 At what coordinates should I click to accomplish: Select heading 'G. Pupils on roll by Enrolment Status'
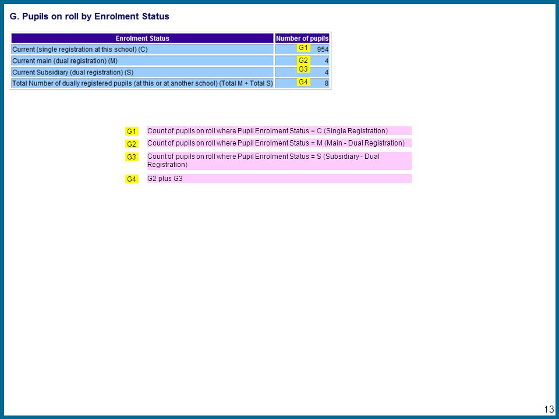pos(90,16)
